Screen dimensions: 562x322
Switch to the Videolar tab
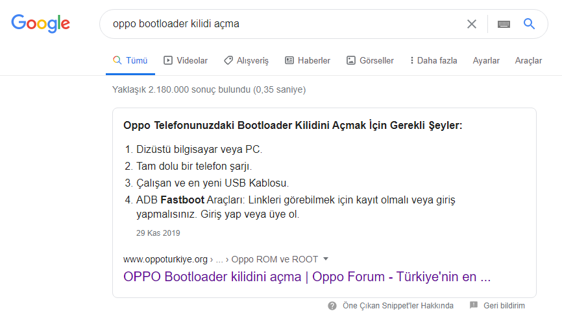[186, 60]
